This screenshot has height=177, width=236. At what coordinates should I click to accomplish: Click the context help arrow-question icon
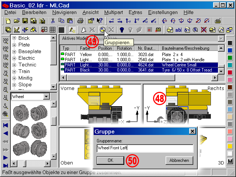point(100,21)
